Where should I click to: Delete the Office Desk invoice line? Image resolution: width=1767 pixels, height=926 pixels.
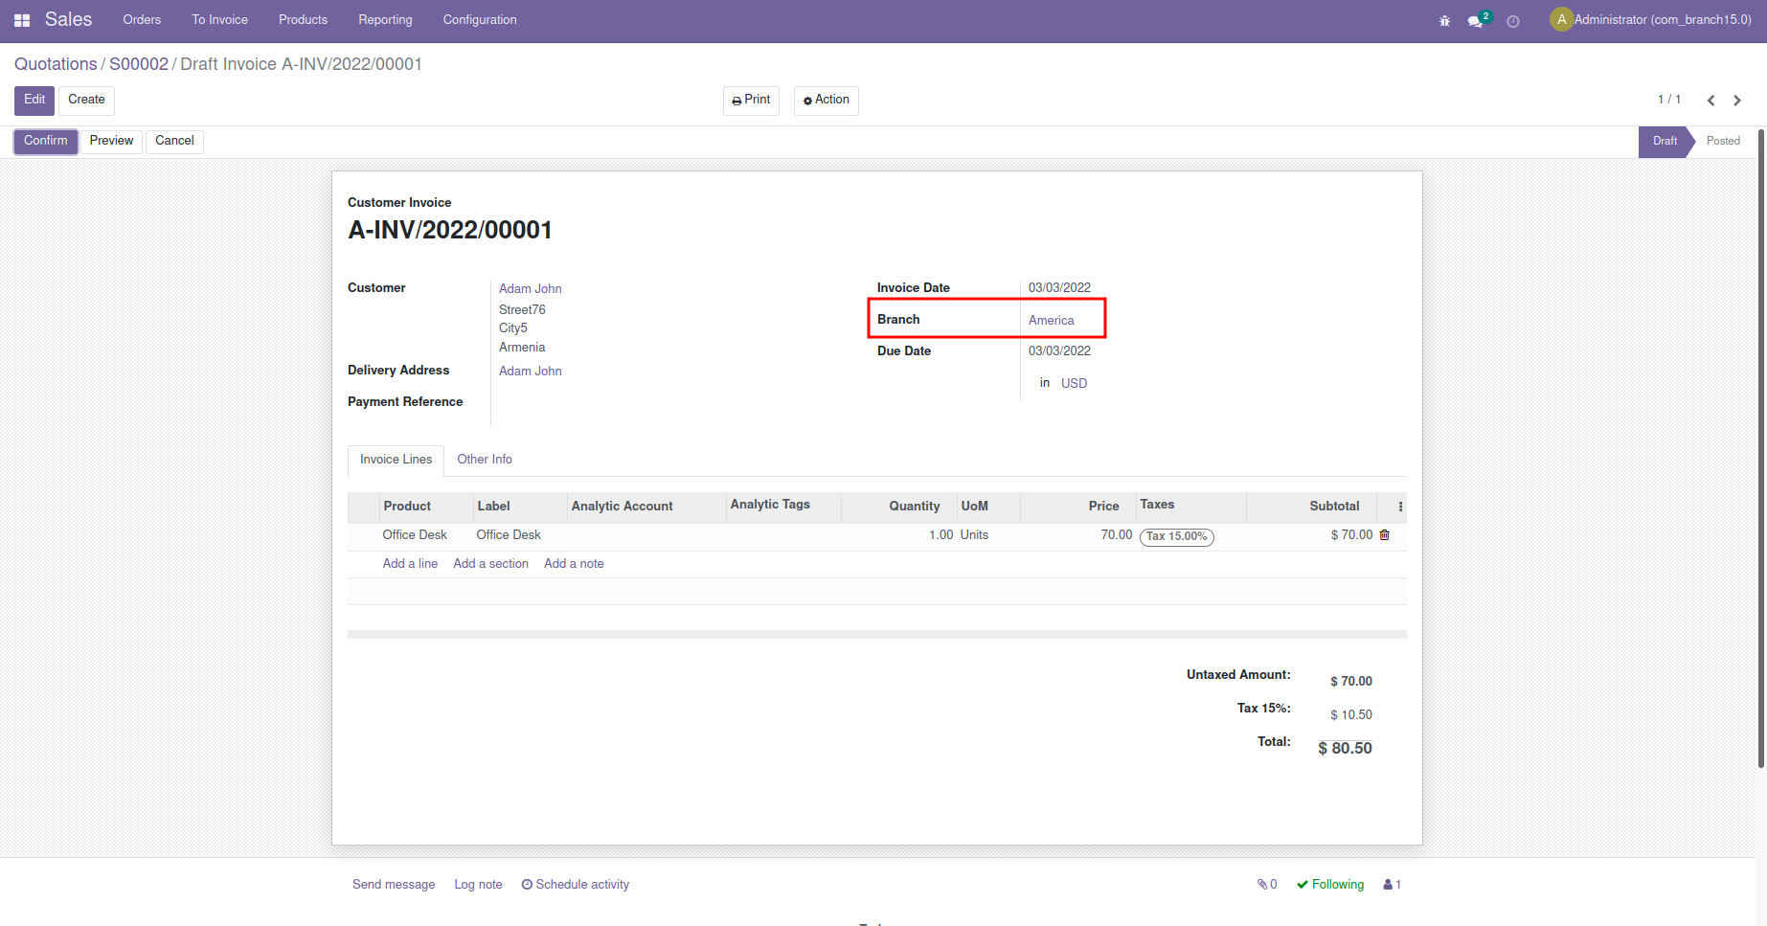click(1384, 535)
